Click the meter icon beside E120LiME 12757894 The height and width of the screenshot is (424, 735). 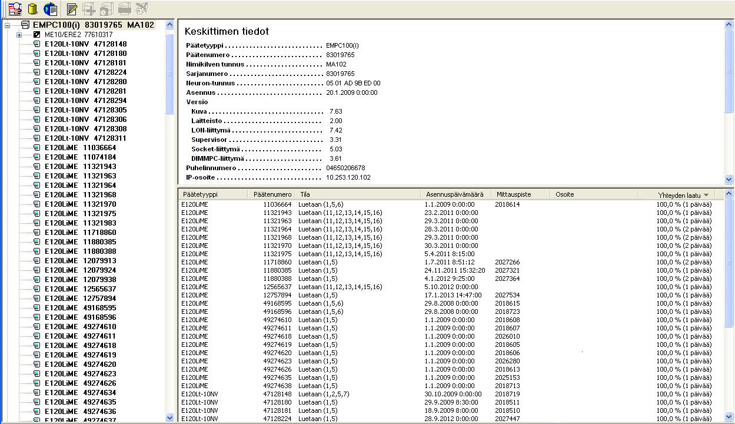pyautogui.click(x=36, y=299)
